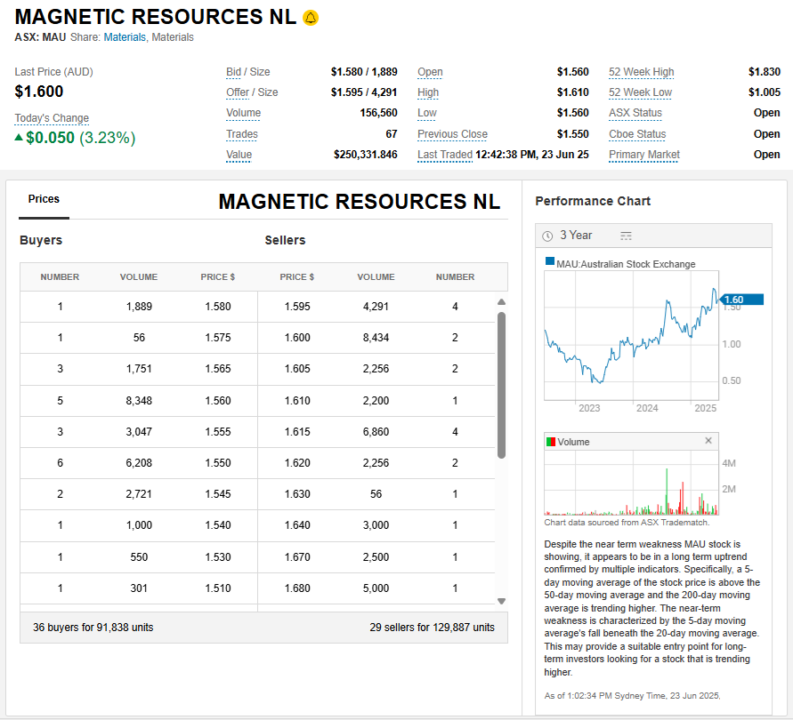This screenshot has width=793, height=720.
Task: Click the 1.60 current price marker on the chart
Action: (x=740, y=300)
